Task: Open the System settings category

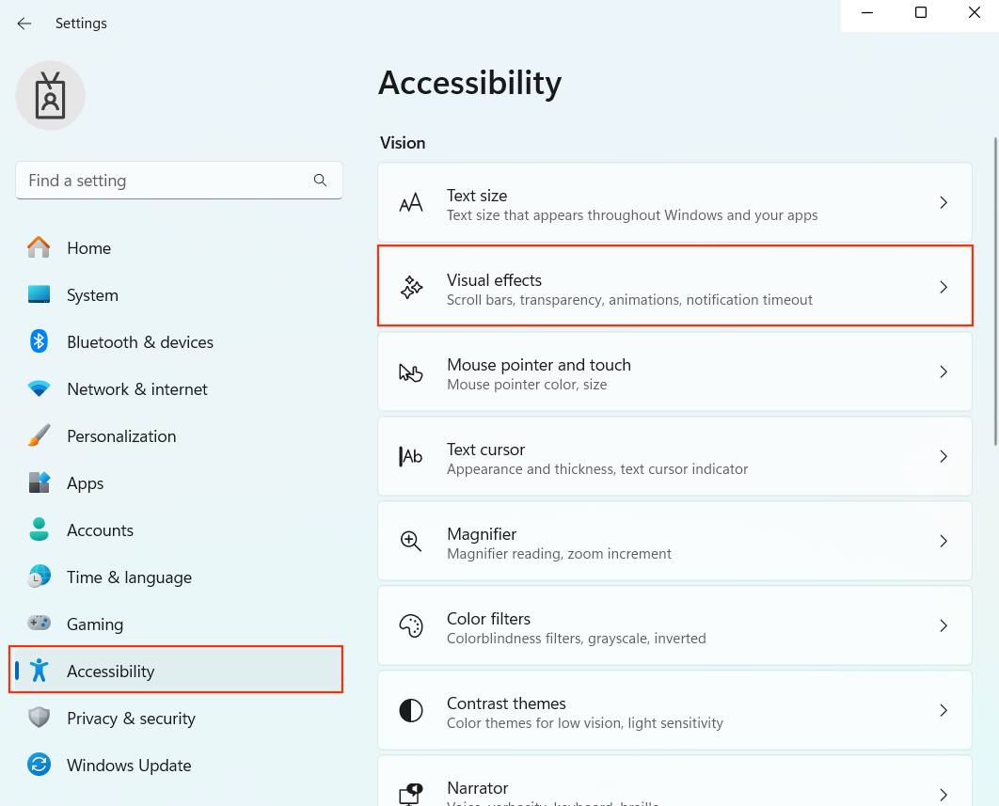Action: [92, 295]
